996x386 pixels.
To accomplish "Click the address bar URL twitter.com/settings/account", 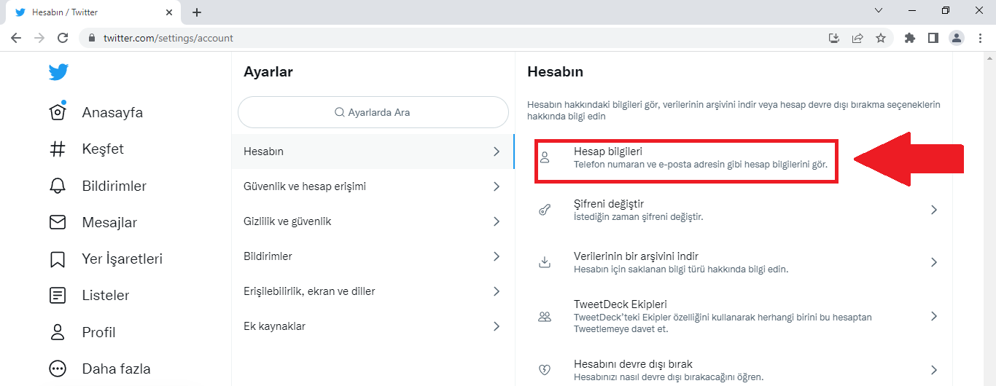I will 168,38.
